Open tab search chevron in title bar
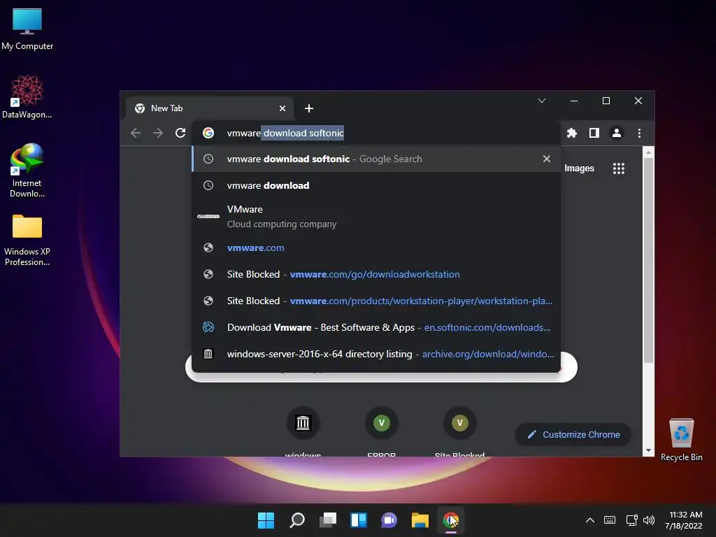 tap(542, 101)
